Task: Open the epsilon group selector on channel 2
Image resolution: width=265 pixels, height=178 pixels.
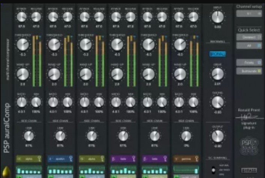Action: click(x=60, y=159)
